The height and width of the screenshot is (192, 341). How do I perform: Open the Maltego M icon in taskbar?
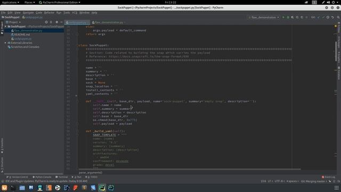pos(31,188)
